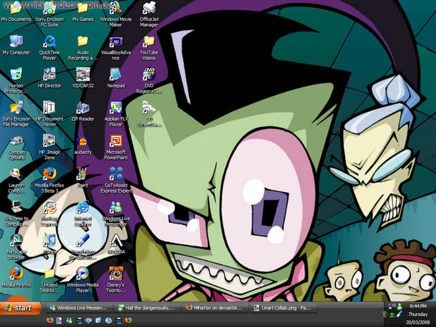Launch Microsoft PowerPoint shortcut
436x327 pixels.
tap(116, 148)
